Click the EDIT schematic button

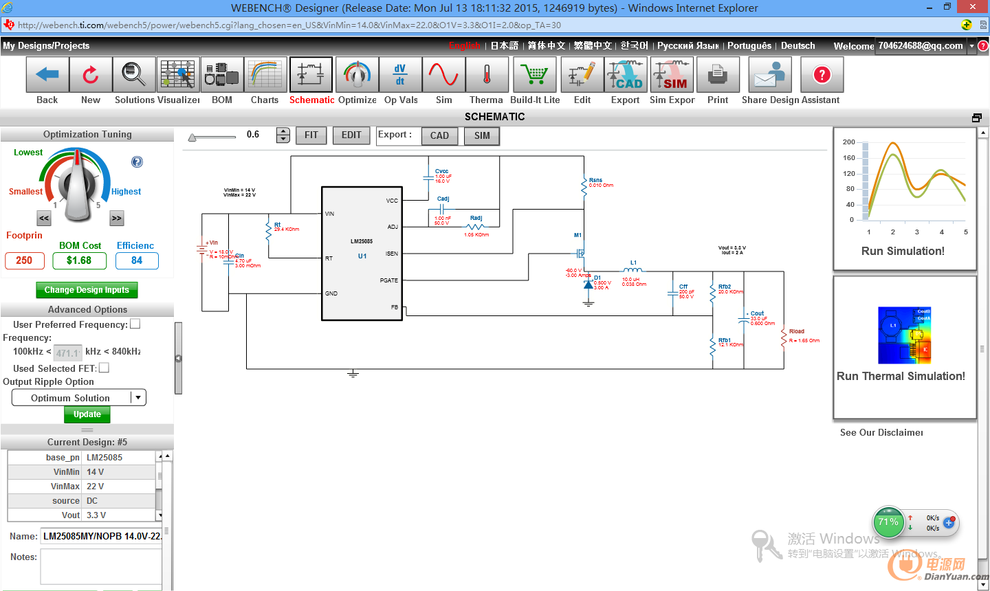351,135
